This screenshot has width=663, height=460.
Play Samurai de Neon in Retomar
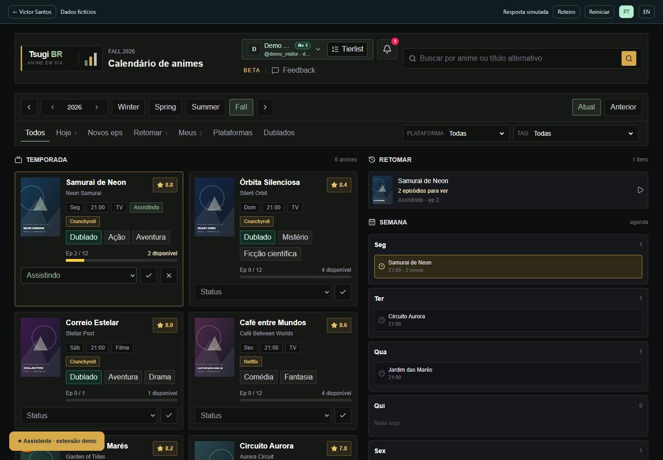(x=640, y=190)
